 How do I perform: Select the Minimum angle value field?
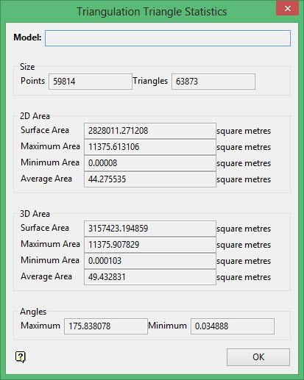[233, 326]
